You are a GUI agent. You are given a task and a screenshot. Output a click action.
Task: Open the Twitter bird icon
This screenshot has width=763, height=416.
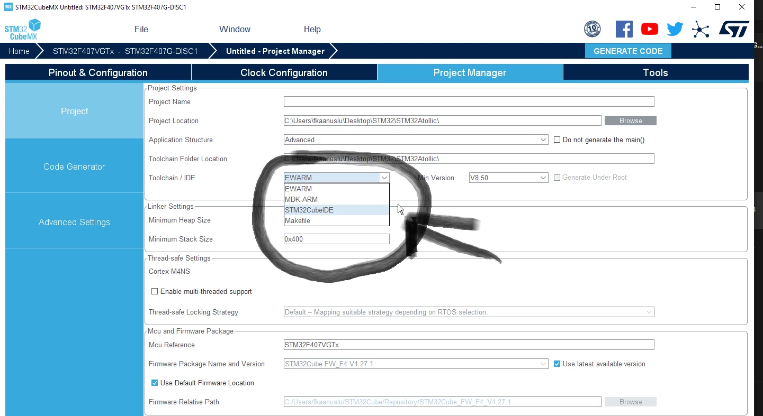pos(675,29)
